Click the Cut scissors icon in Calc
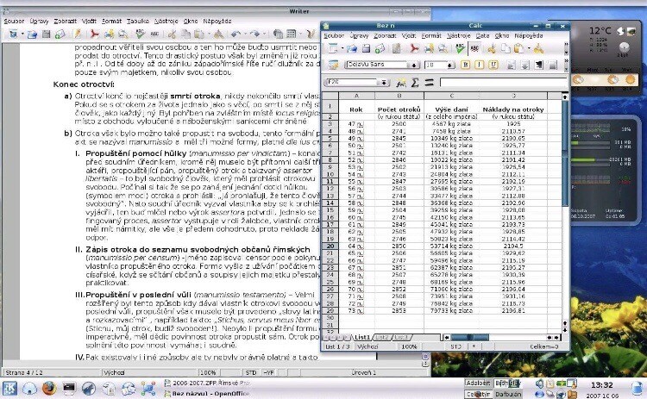The width and height of the screenshot is (647, 399). [x=491, y=49]
